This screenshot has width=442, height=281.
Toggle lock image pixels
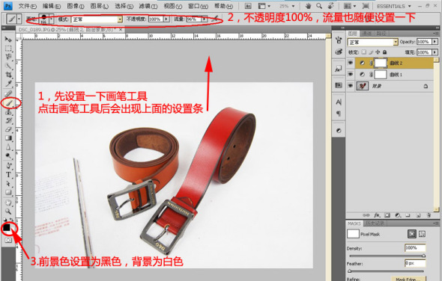(x=371, y=52)
